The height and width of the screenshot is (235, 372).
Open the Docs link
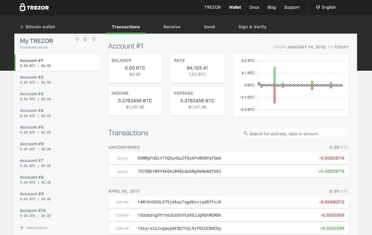point(254,7)
